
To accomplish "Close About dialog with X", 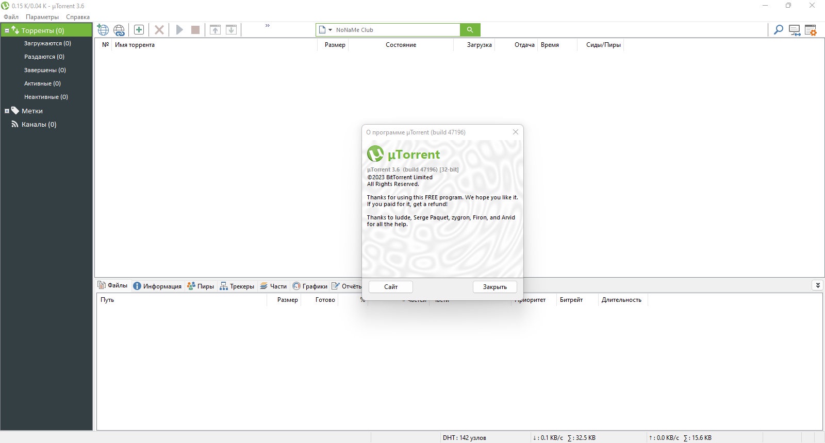I will pos(516,132).
